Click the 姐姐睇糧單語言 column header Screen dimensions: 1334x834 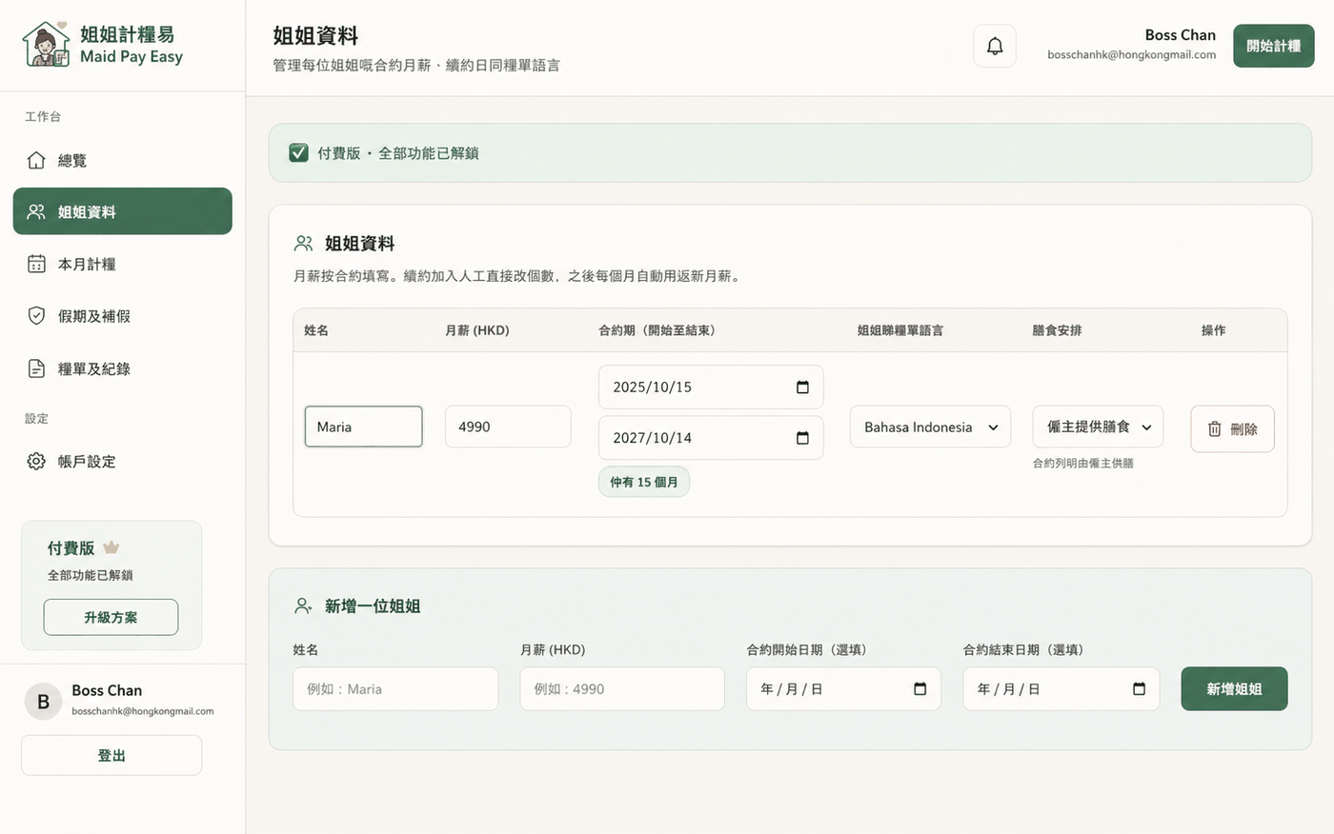click(900, 330)
